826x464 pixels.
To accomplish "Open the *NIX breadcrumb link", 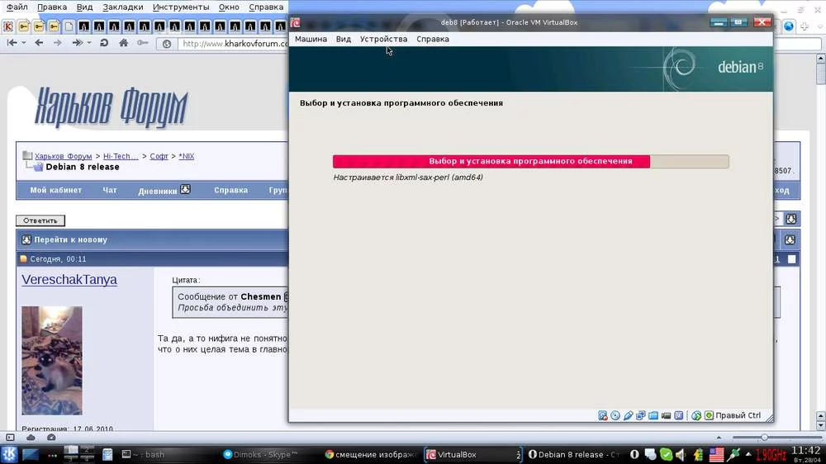I will click(187, 156).
